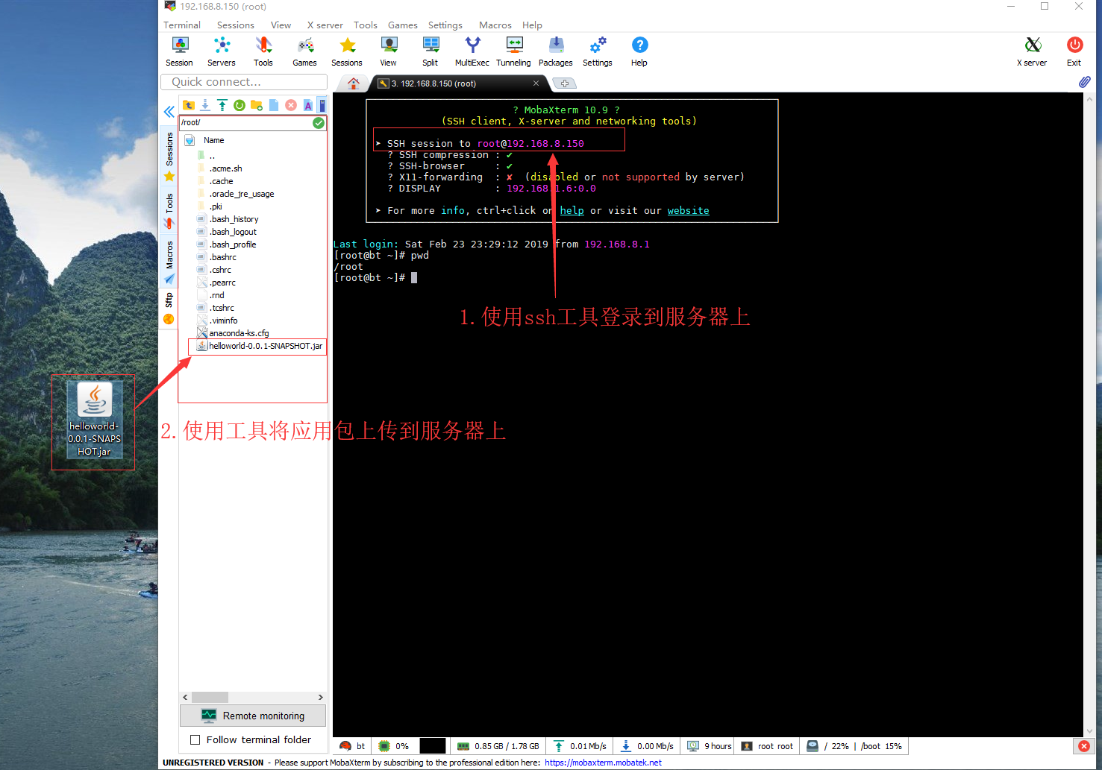Activate the Split terminal icon

tap(431, 52)
